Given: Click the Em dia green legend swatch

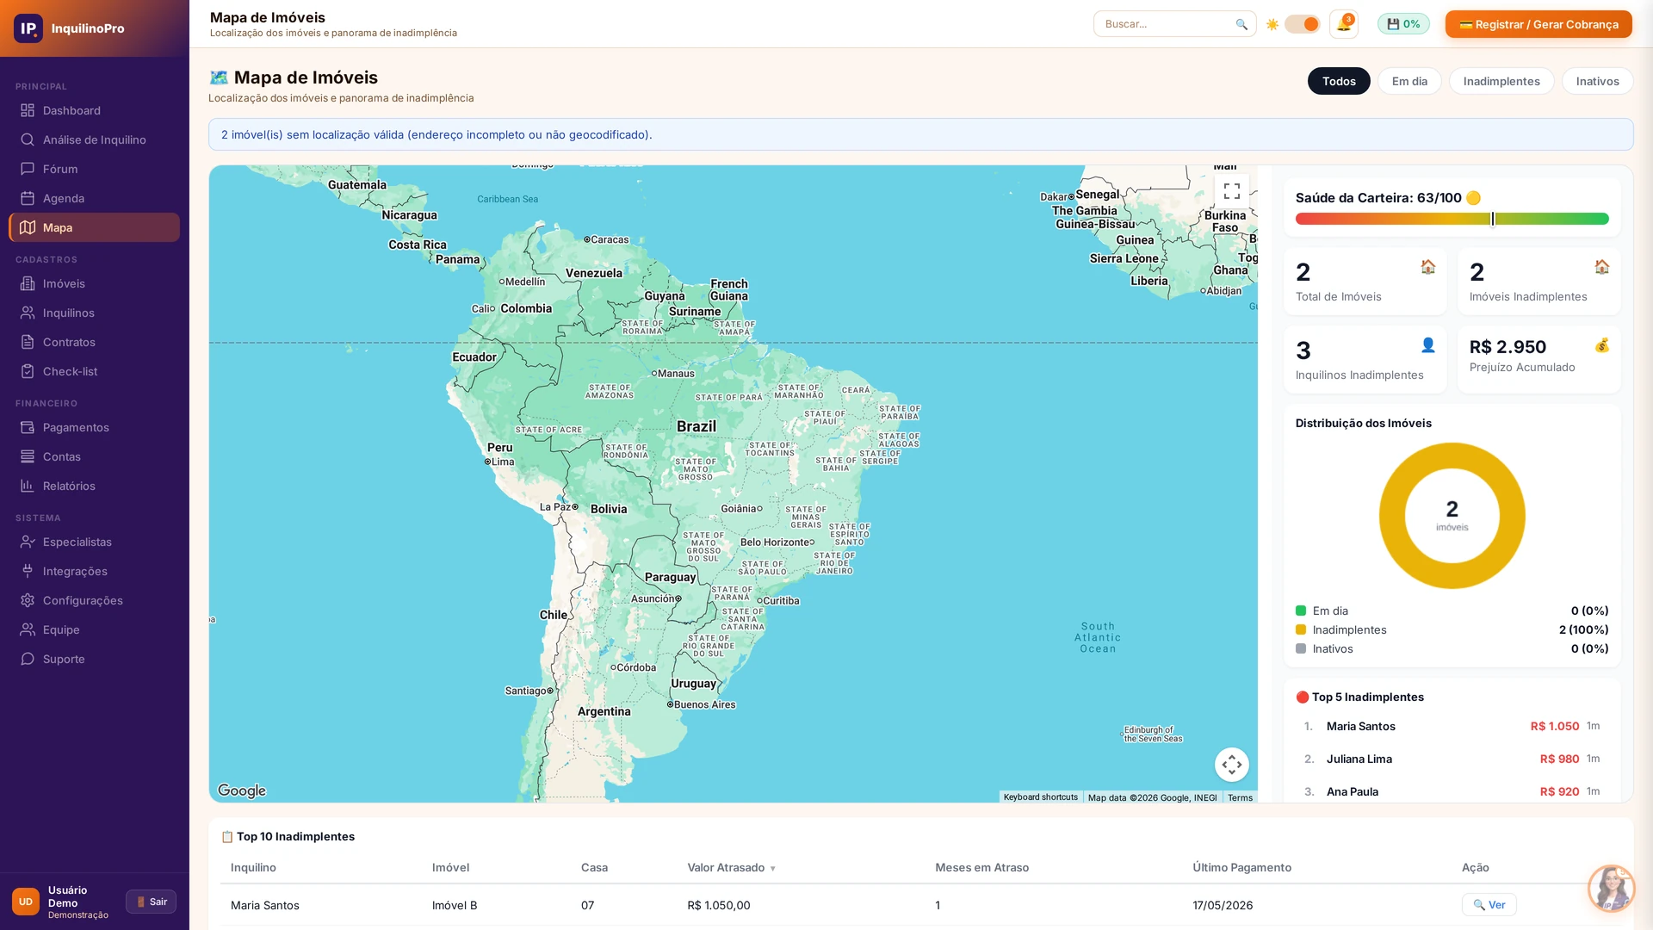Looking at the screenshot, I should [1301, 611].
